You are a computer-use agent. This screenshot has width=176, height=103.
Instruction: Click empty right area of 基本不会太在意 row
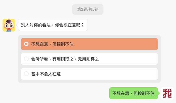point(109,74)
